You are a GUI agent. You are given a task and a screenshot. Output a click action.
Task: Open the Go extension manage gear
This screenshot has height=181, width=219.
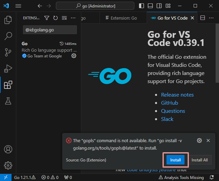point(74,56)
